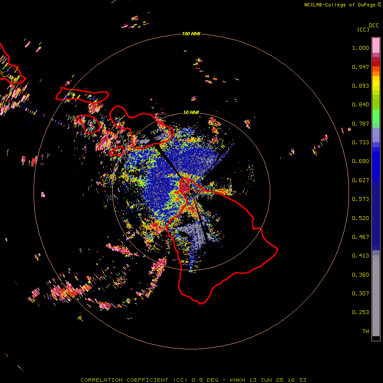Click the 0.787 scale value
This screenshot has width=383, height=383.
(x=360, y=123)
